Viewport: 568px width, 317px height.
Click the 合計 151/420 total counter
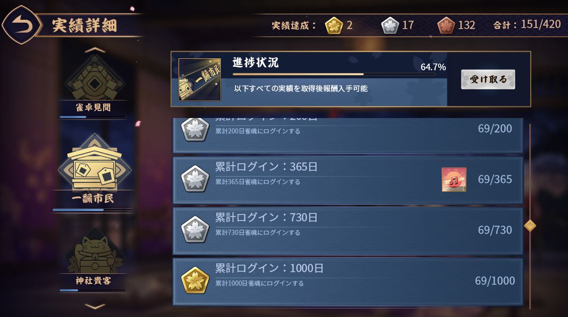(x=527, y=25)
